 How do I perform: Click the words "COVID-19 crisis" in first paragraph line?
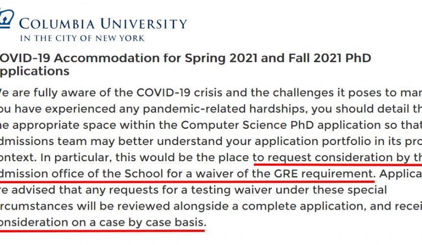[x=180, y=93]
